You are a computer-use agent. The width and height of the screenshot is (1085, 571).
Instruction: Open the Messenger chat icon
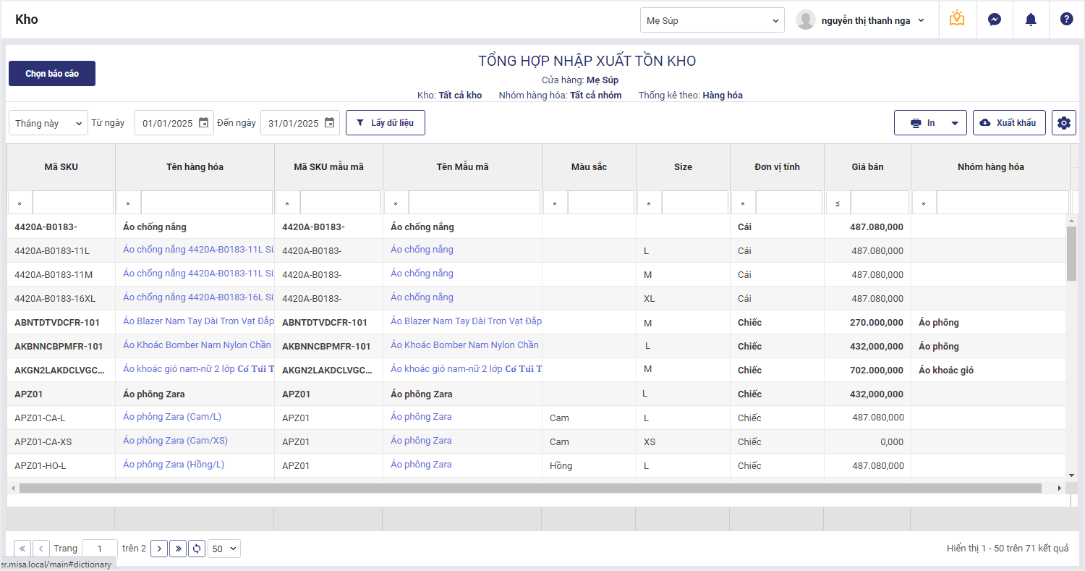(995, 20)
